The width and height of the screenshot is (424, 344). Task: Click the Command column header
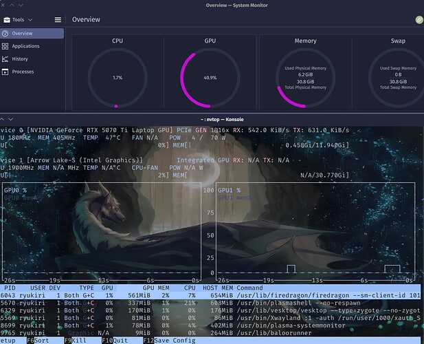coord(249,288)
